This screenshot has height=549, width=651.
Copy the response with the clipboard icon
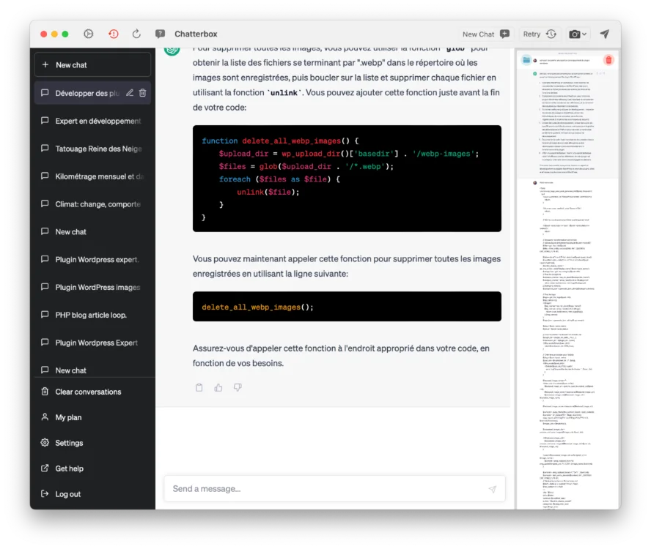pyautogui.click(x=199, y=387)
